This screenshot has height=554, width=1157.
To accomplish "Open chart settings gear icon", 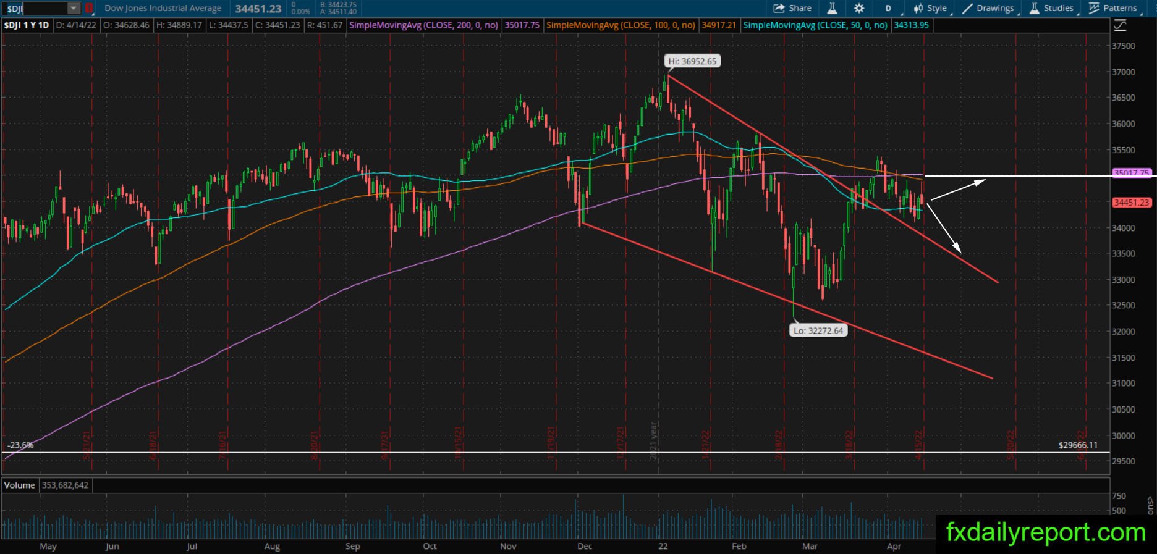I will pyautogui.click(x=859, y=8).
